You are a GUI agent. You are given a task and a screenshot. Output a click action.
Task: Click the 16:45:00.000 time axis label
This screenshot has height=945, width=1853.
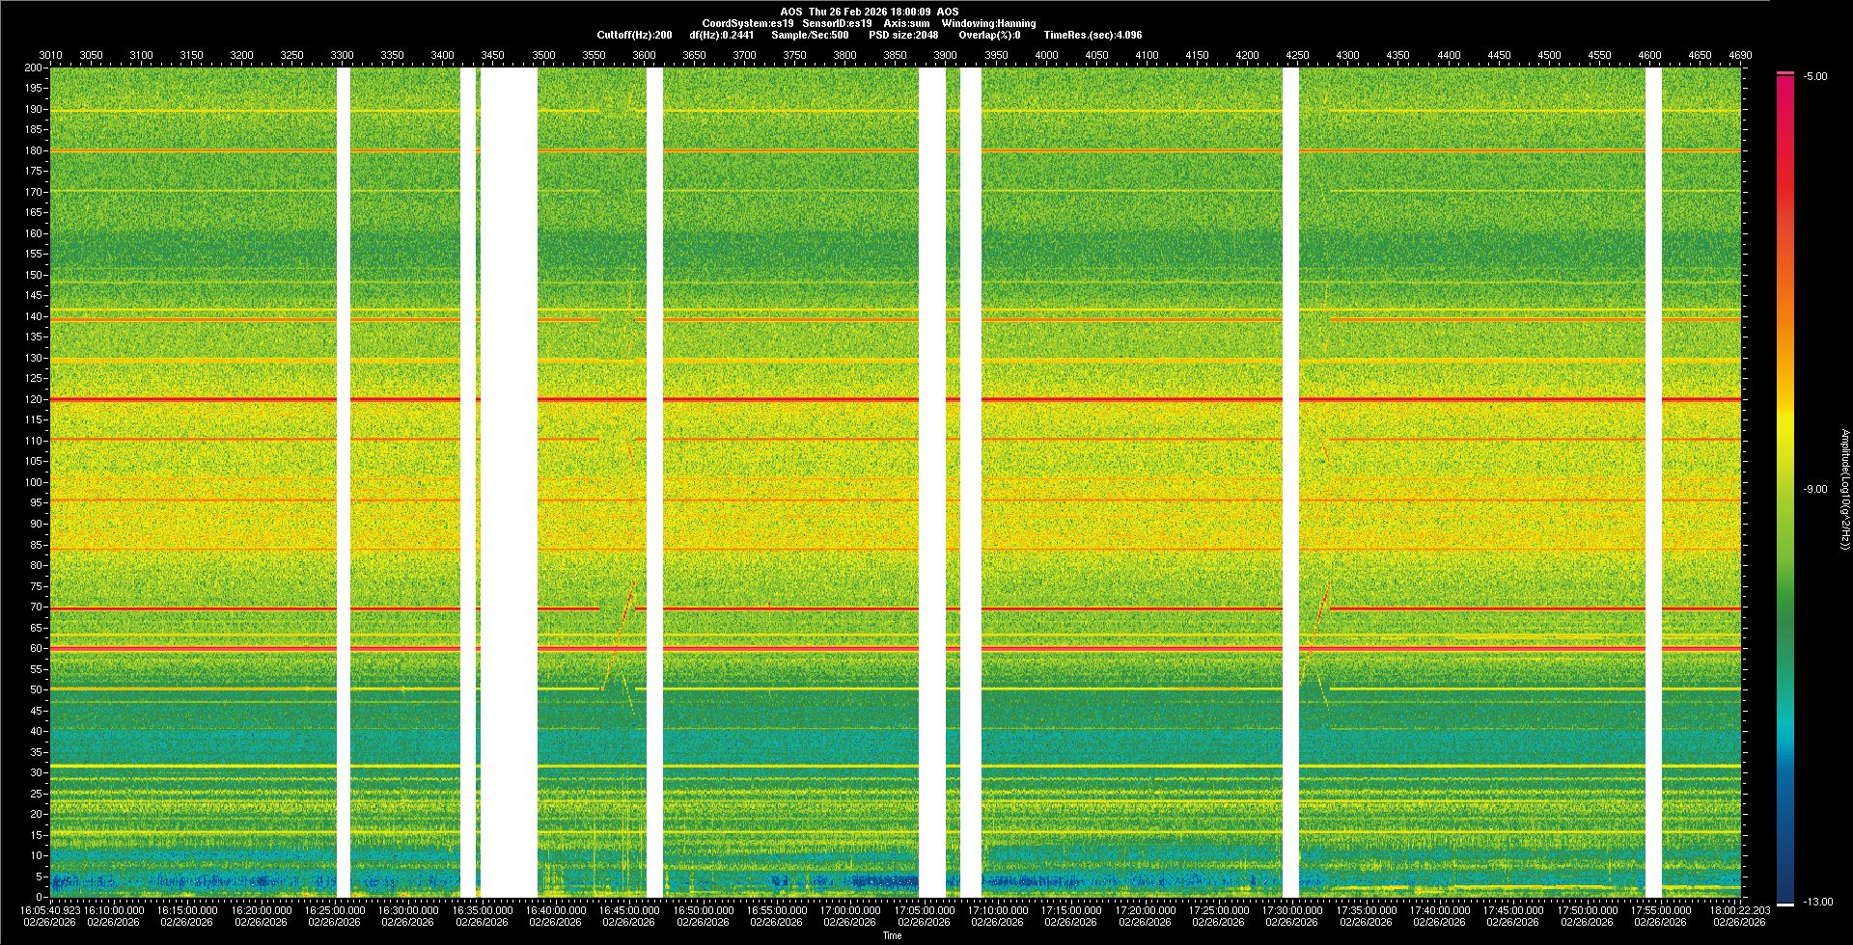pyautogui.click(x=629, y=910)
